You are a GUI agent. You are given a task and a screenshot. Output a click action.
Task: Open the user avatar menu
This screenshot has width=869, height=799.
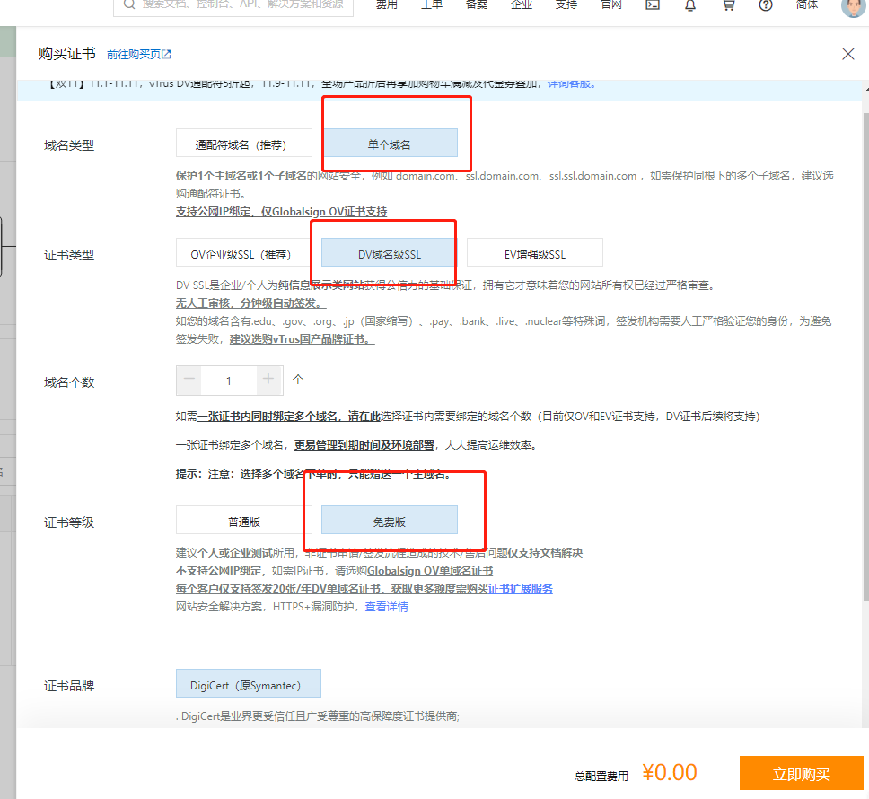tap(851, 7)
